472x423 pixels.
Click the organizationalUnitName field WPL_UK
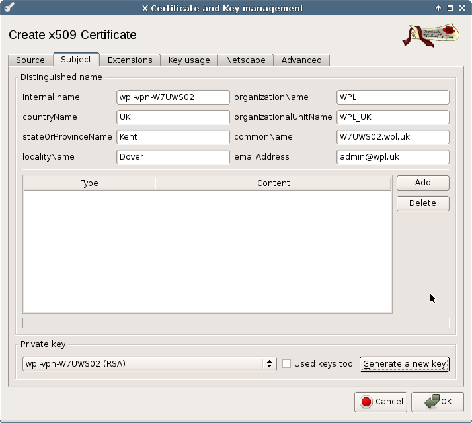click(393, 117)
